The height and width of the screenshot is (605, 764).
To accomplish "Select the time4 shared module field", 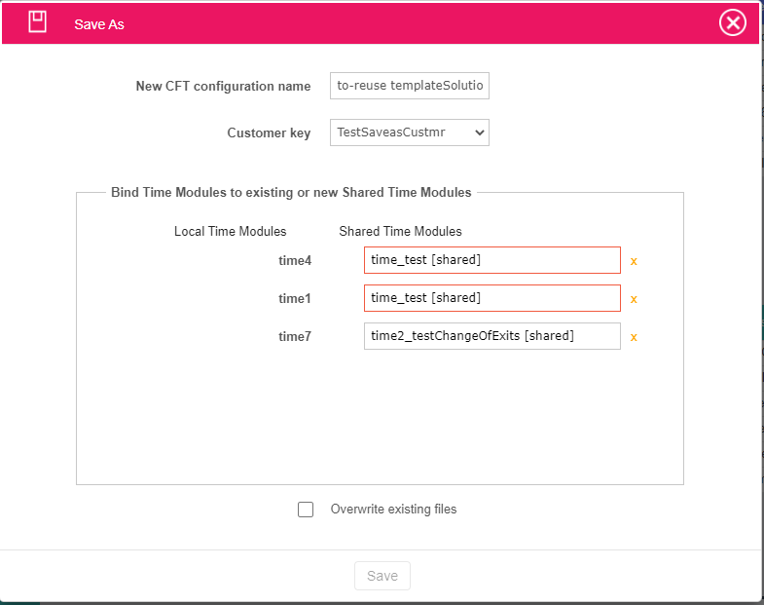I will click(491, 260).
